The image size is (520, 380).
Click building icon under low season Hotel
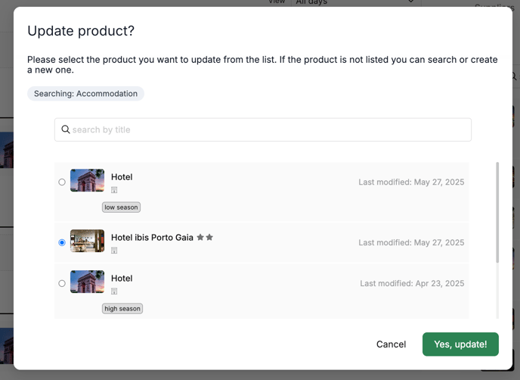click(x=114, y=190)
